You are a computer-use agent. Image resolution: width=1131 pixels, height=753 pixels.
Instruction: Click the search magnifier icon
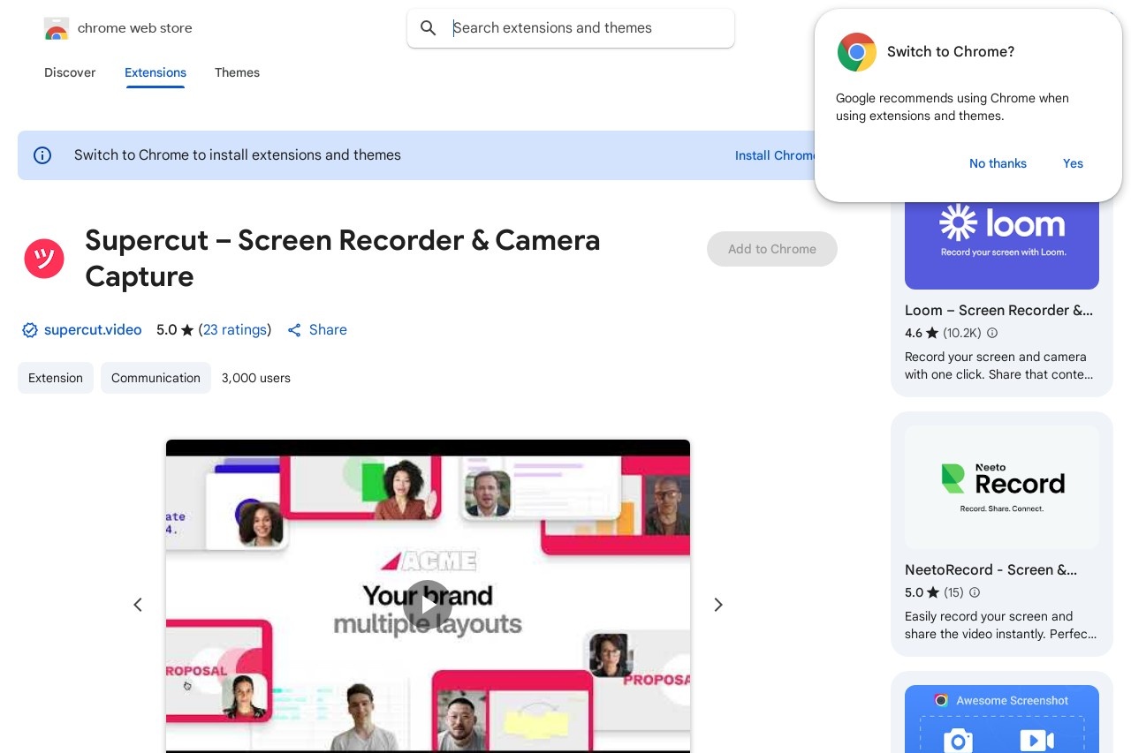(x=429, y=28)
